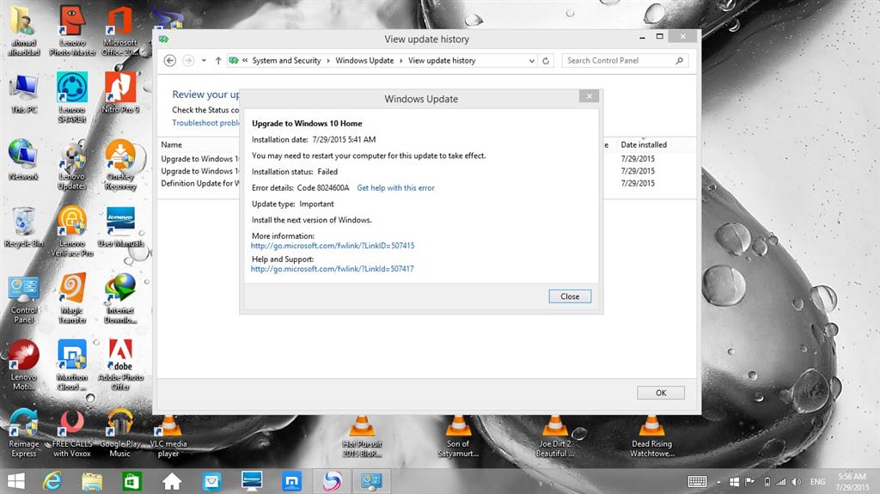Open the Windows Start button

[x=16, y=481]
